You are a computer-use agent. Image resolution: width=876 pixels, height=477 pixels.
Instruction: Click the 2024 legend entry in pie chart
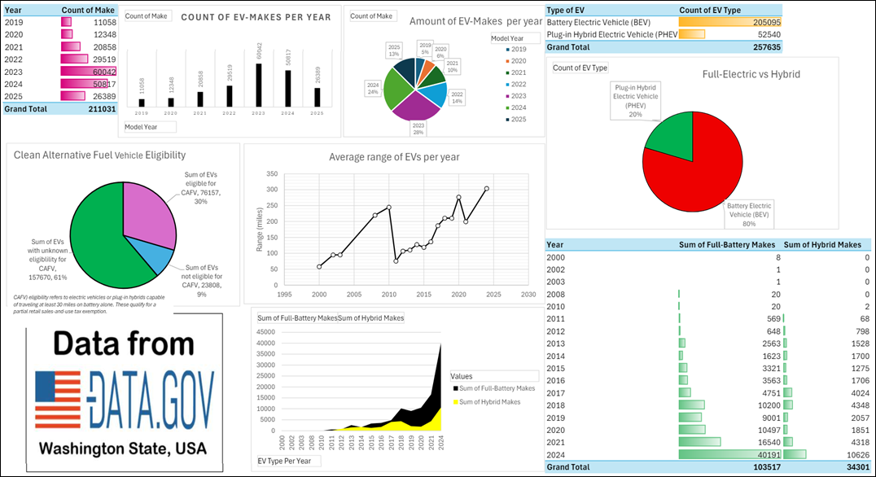point(515,107)
